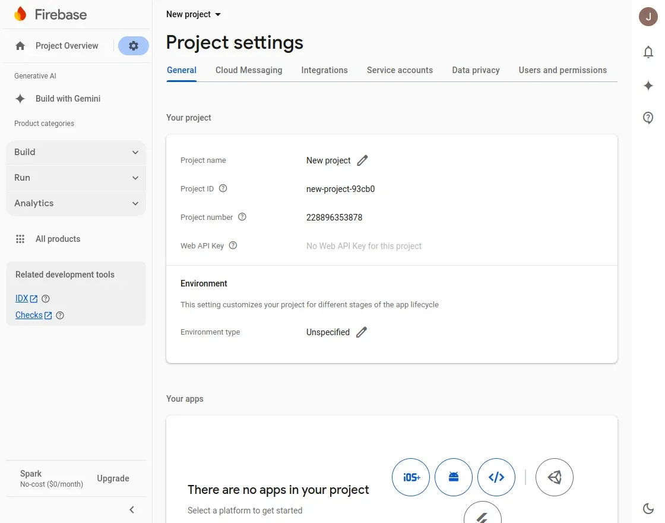Click the Unspecified environment value
The width and height of the screenshot is (665, 523).
click(328, 332)
